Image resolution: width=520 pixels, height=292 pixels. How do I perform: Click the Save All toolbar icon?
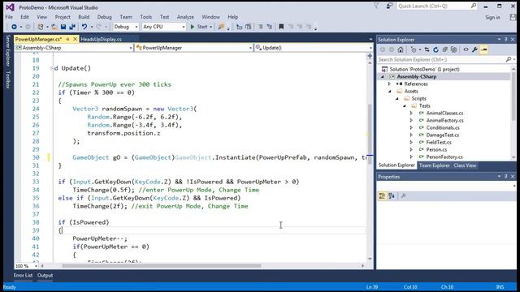pos(72,27)
